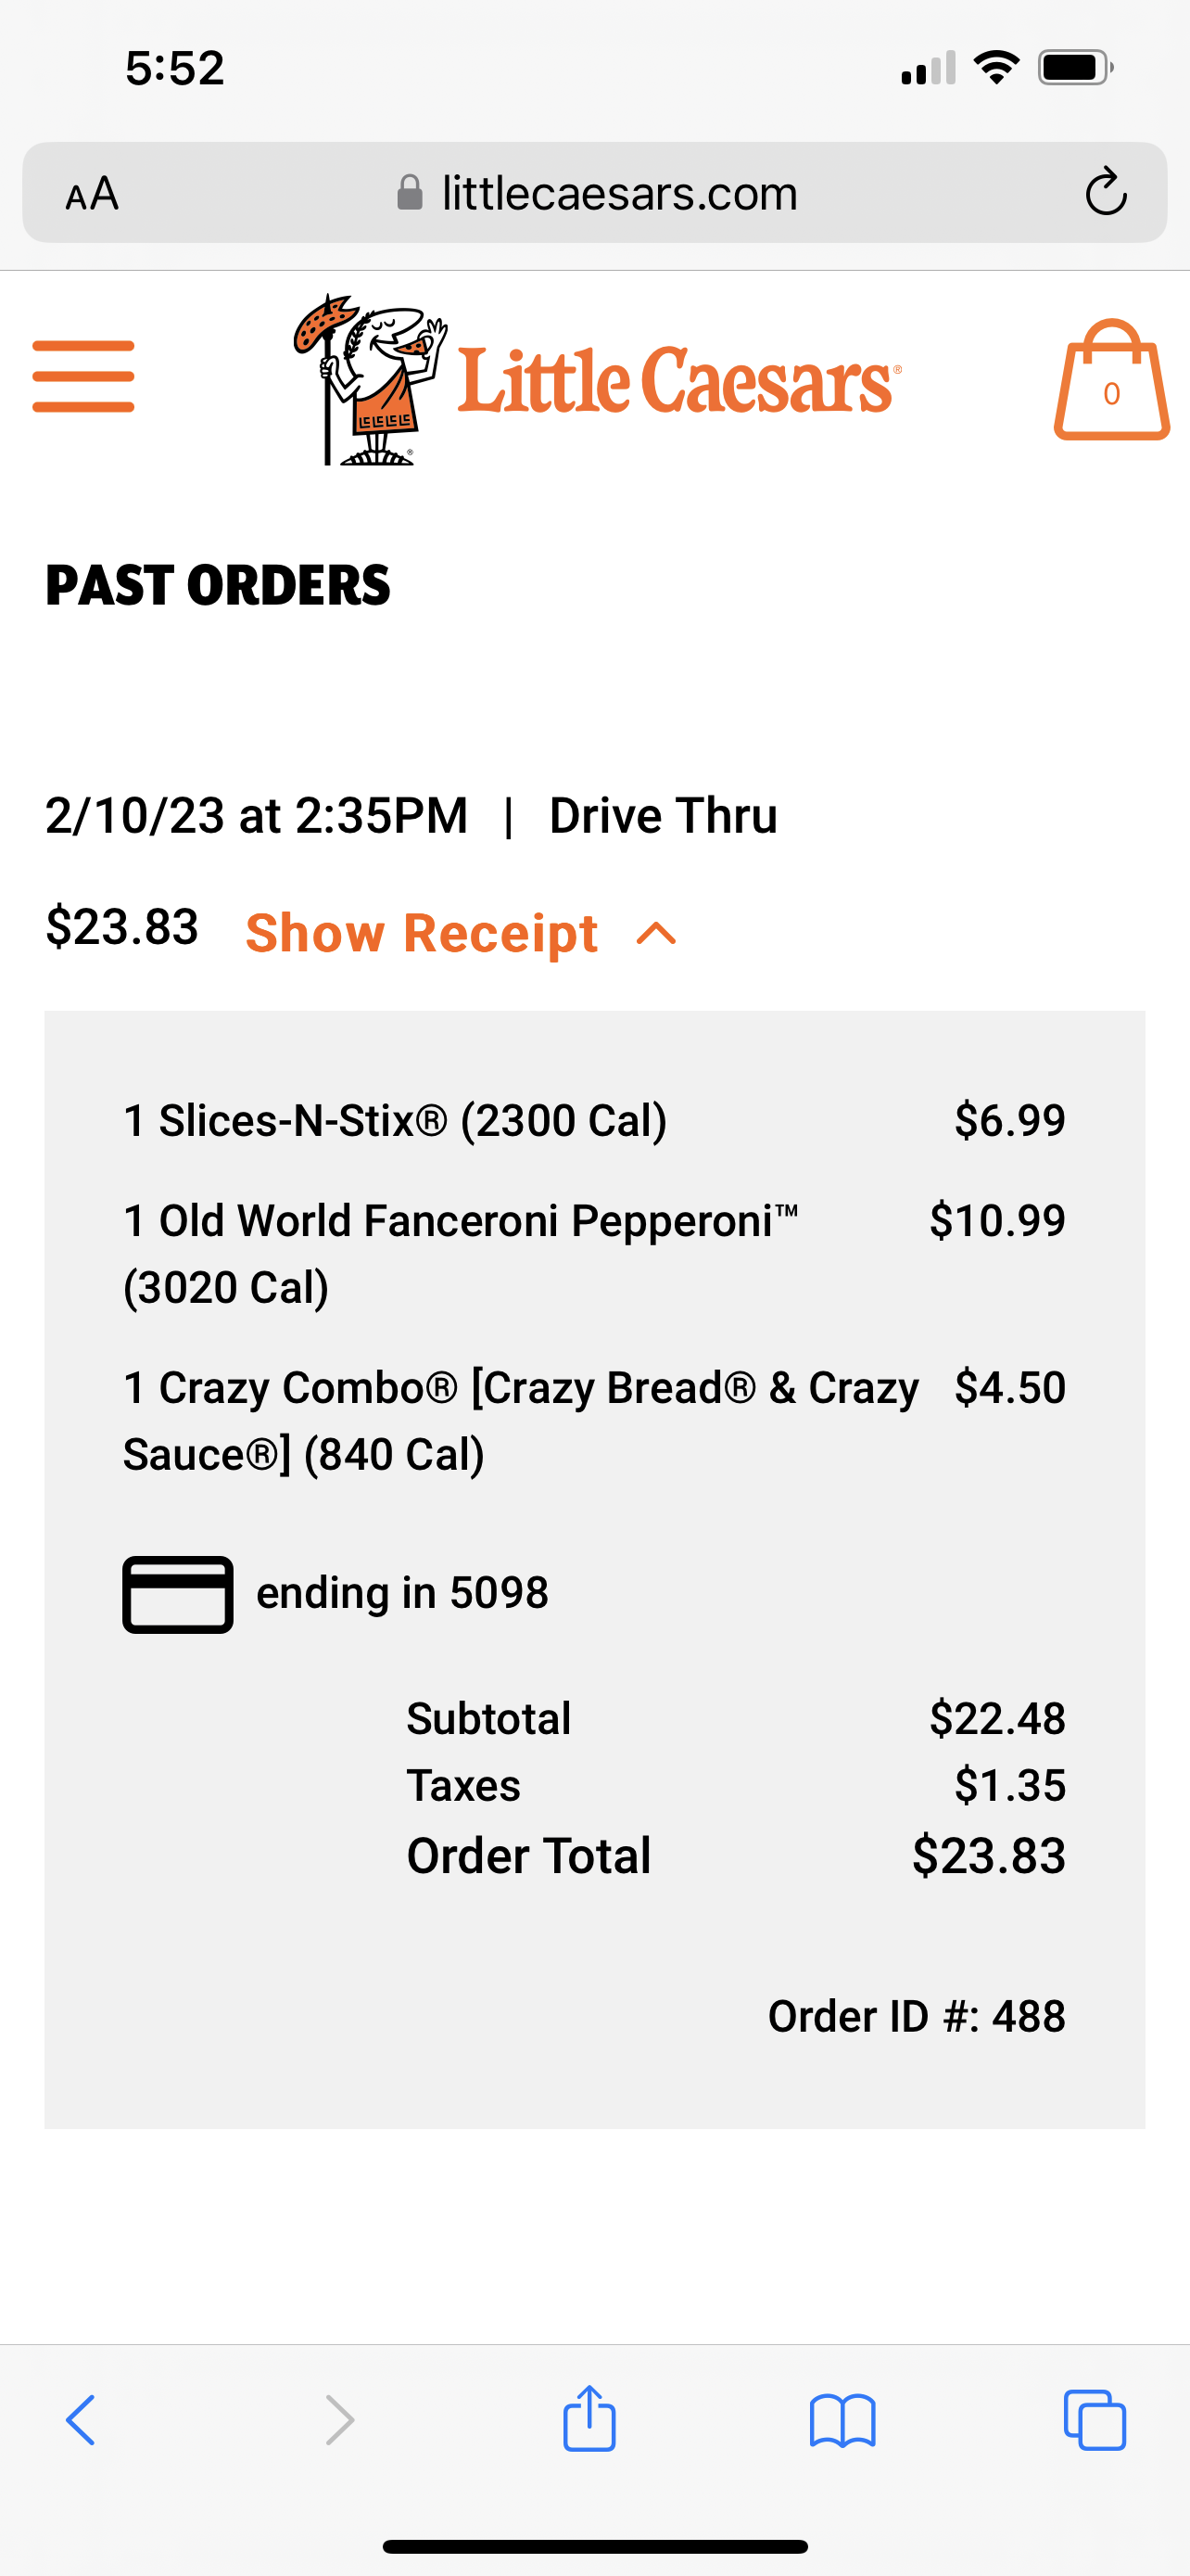Tap the Little Caesars logo

(597, 380)
